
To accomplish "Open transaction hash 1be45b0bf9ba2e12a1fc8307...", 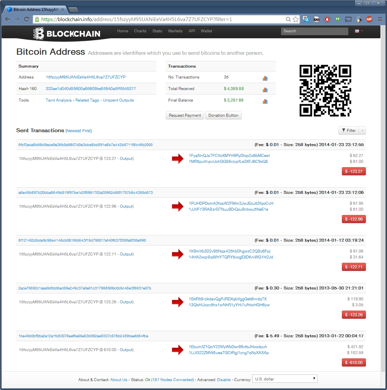I will pos(83,336).
